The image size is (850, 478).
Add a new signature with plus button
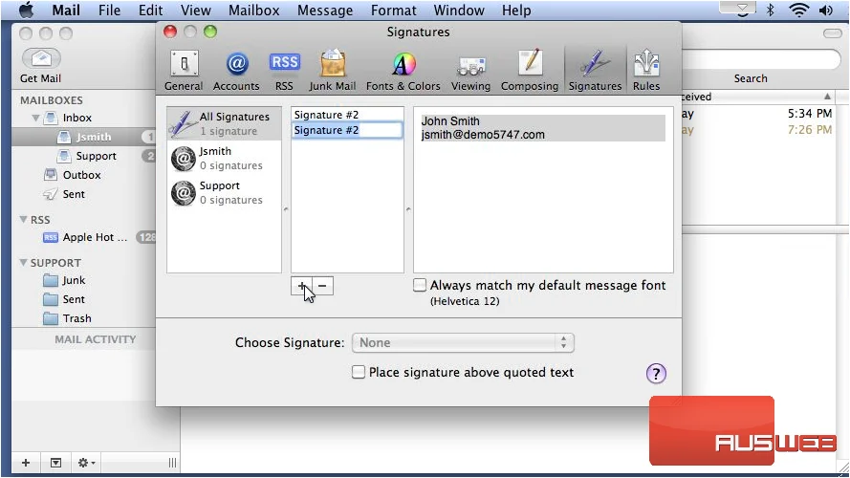tap(301, 286)
